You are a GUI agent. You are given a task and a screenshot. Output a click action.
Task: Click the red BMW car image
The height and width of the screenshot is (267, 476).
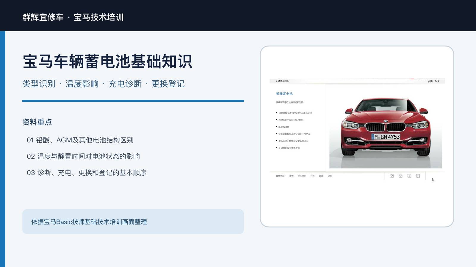[386, 127]
